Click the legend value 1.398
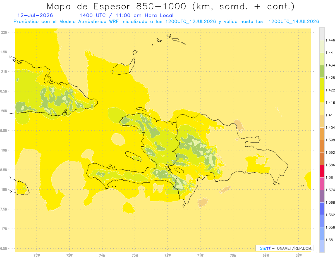This screenshot has height=259, width=335. pyautogui.click(x=330, y=140)
